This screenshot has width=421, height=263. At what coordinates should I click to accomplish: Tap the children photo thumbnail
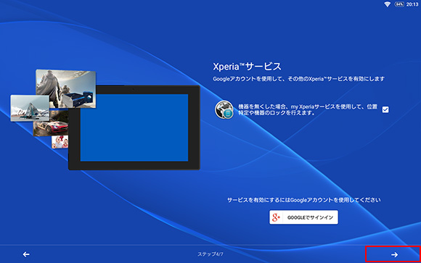[60, 142]
